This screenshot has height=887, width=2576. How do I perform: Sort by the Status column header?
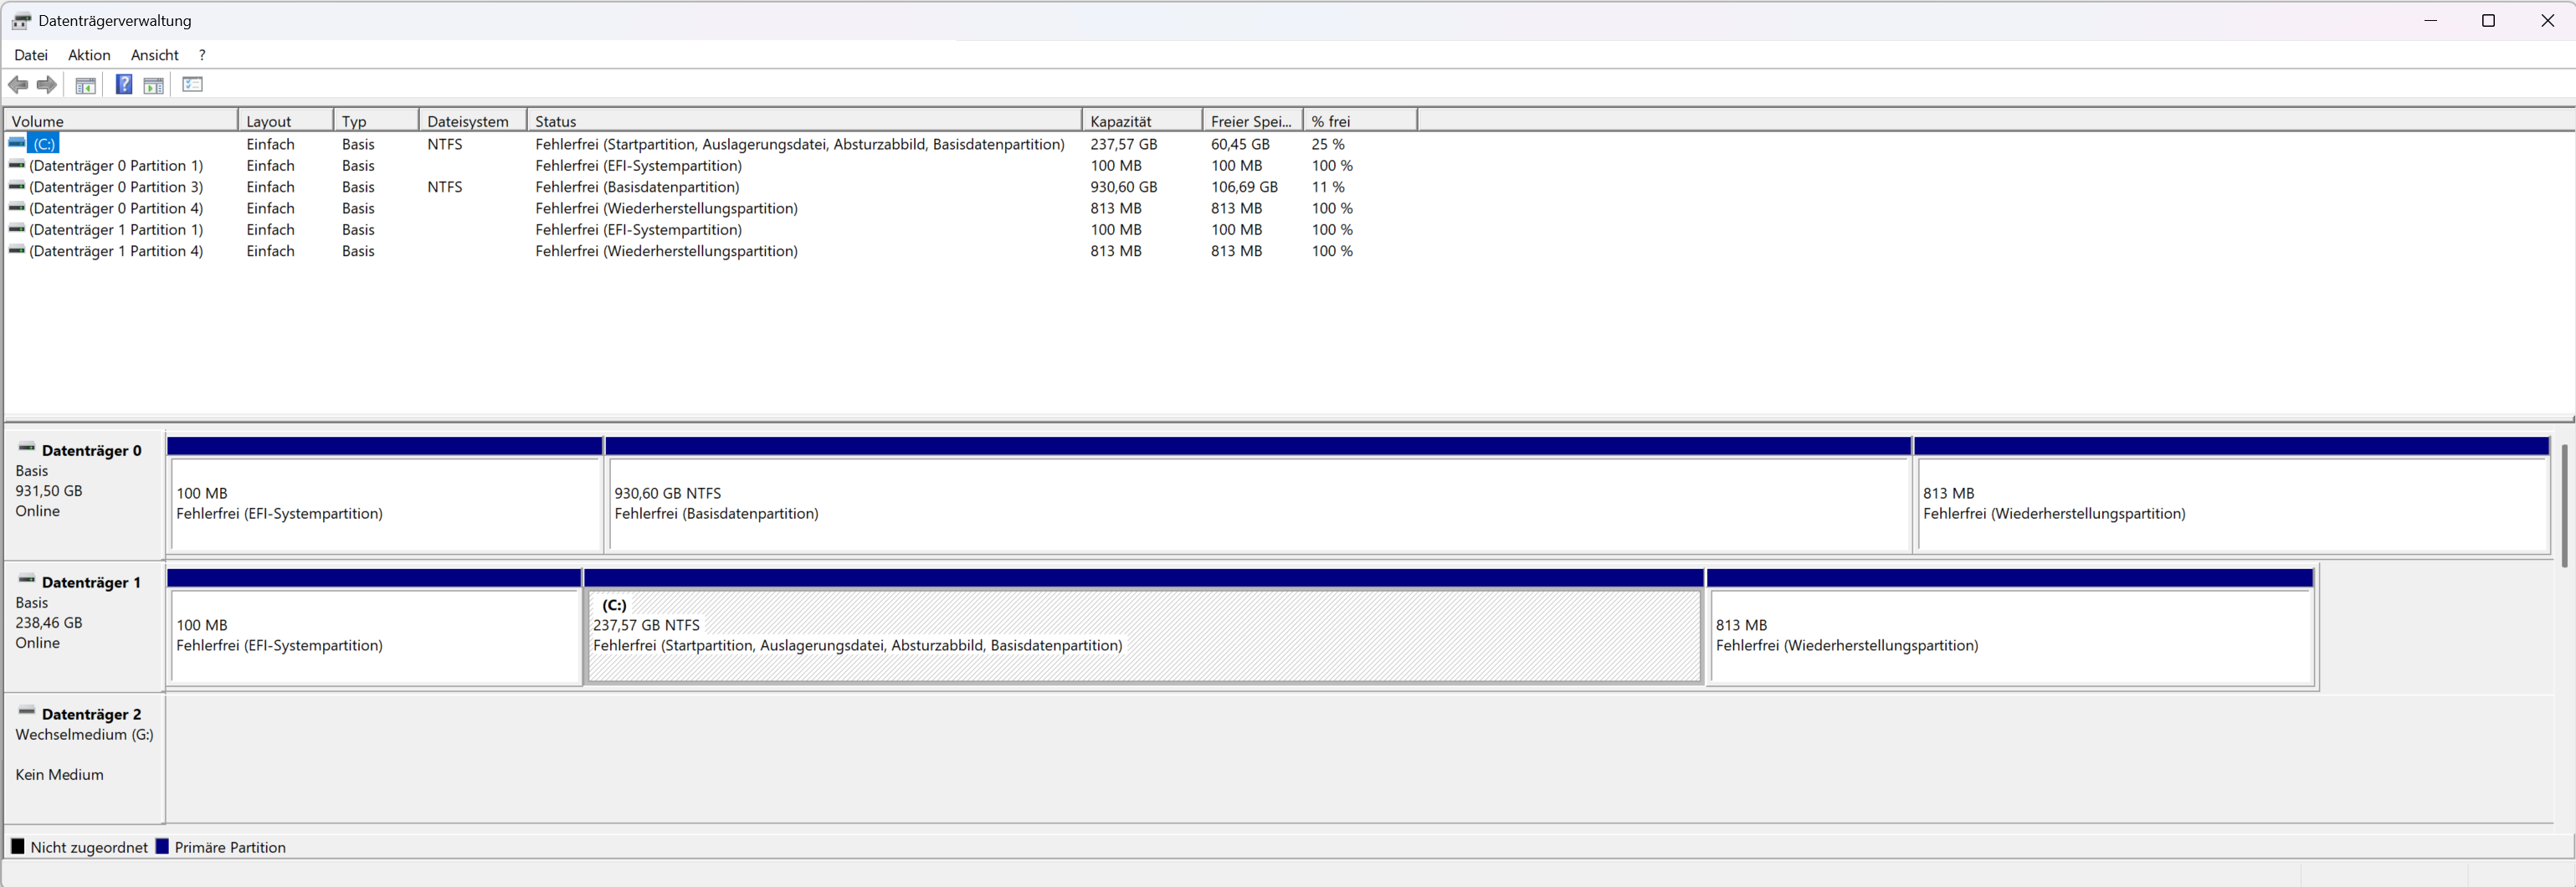tap(805, 121)
